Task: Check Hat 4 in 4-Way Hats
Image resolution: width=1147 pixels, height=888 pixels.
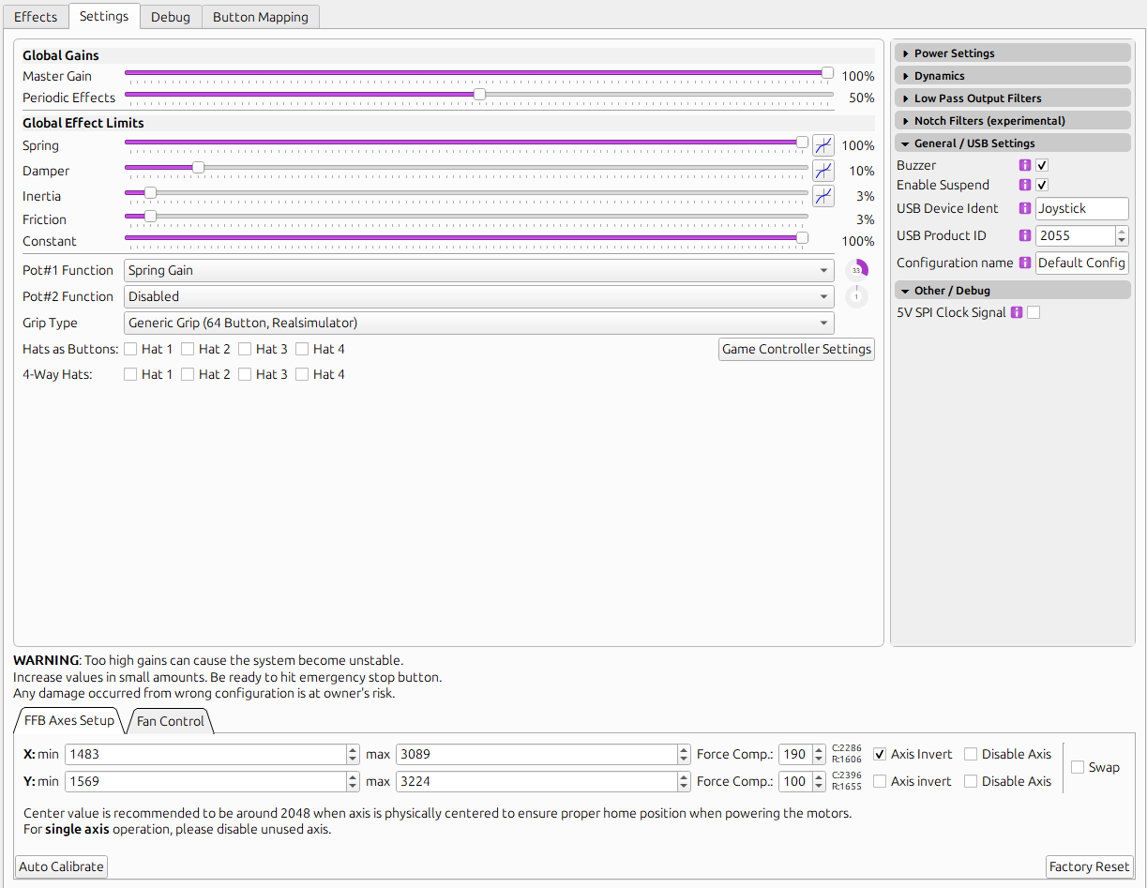Action: tap(302, 374)
